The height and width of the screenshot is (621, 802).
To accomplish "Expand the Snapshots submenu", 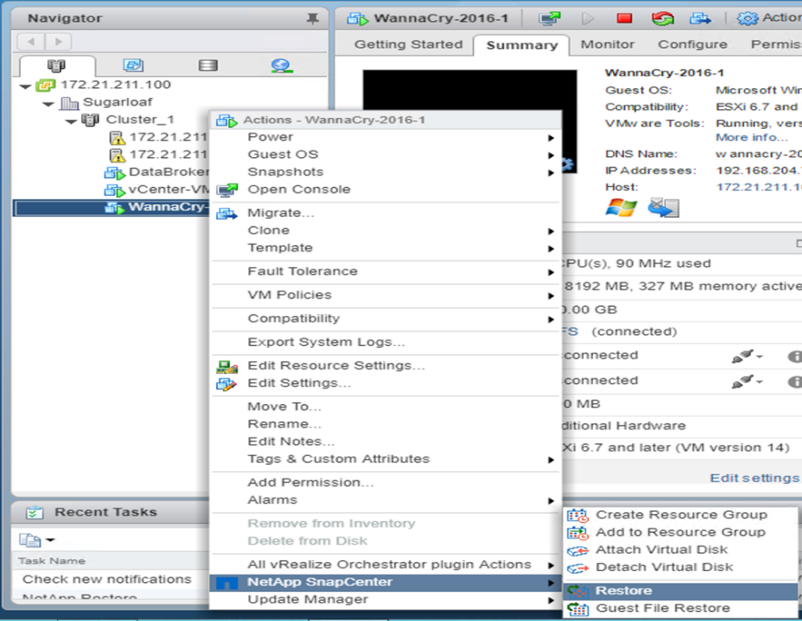I will tap(386, 172).
